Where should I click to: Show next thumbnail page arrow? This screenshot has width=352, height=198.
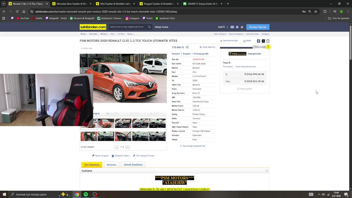pos(127,147)
